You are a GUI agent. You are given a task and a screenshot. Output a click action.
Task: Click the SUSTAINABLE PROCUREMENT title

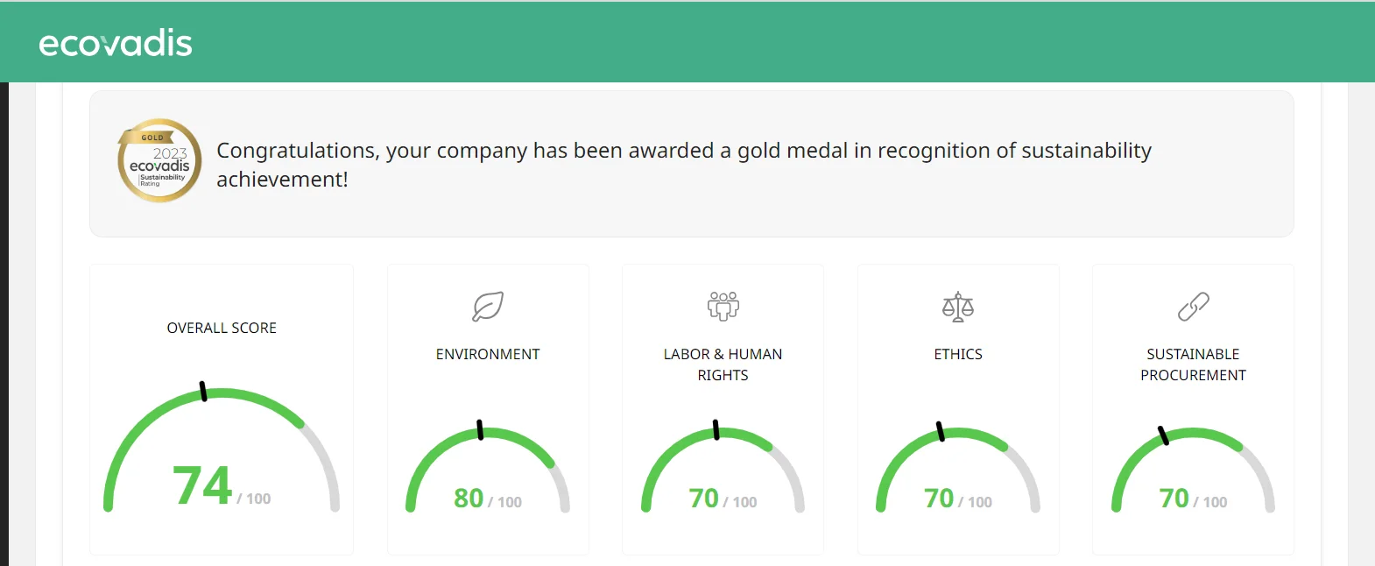(x=1193, y=364)
